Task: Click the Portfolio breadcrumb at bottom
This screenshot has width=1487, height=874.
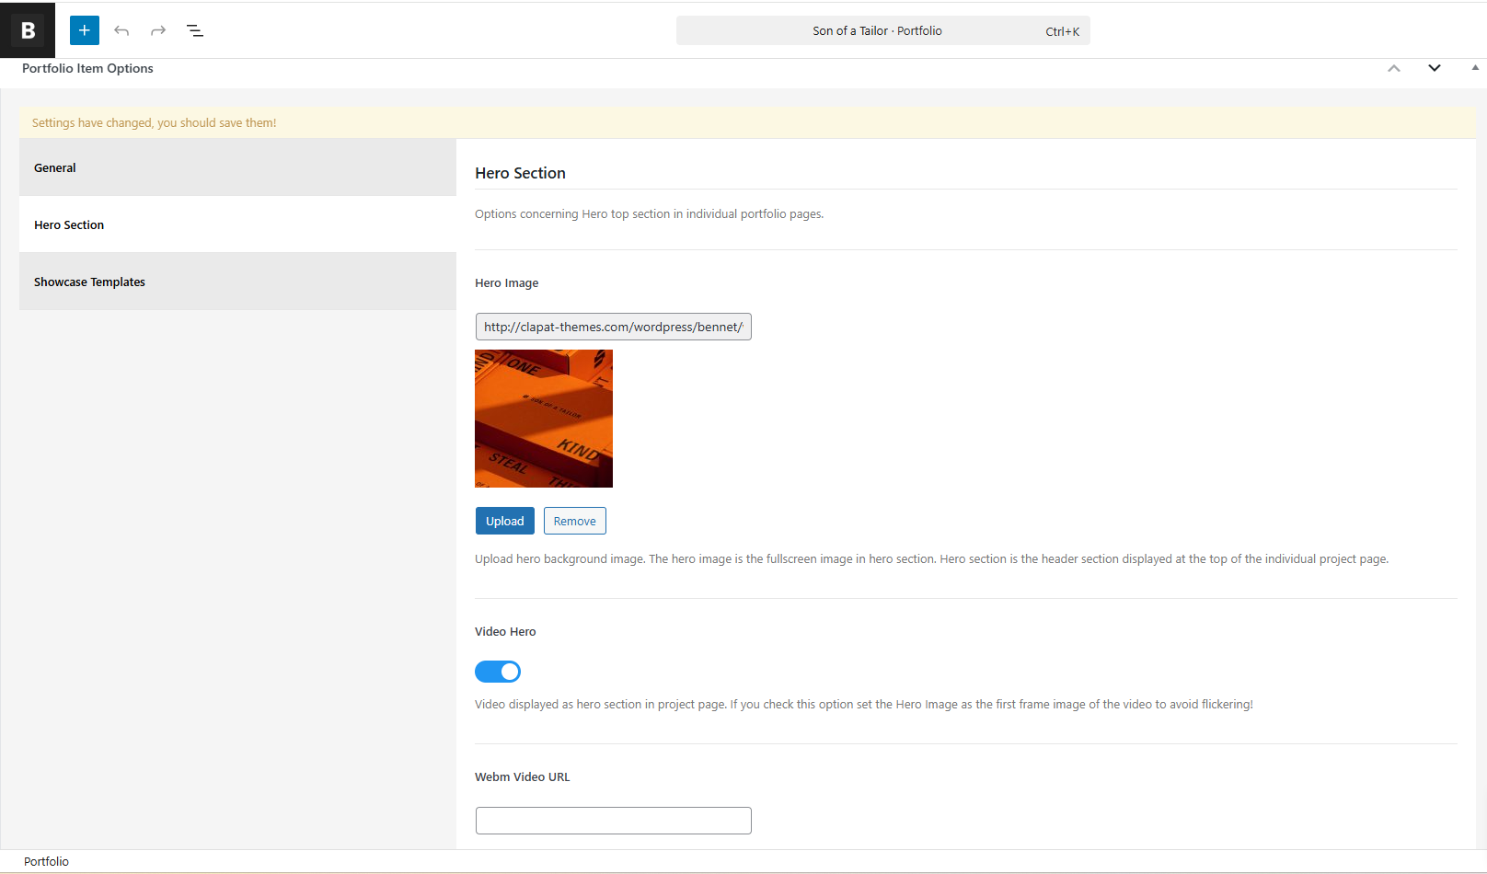Action: (x=46, y=861)
